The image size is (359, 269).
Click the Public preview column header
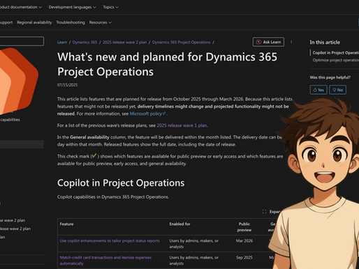244,227
